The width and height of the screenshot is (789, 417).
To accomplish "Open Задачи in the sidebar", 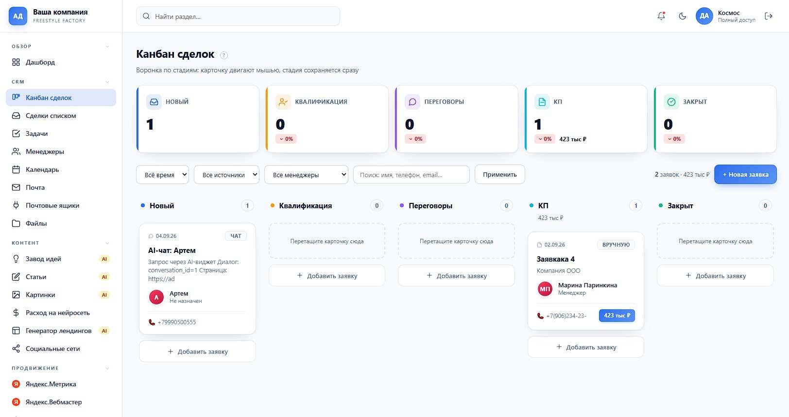I will (61, 133).
